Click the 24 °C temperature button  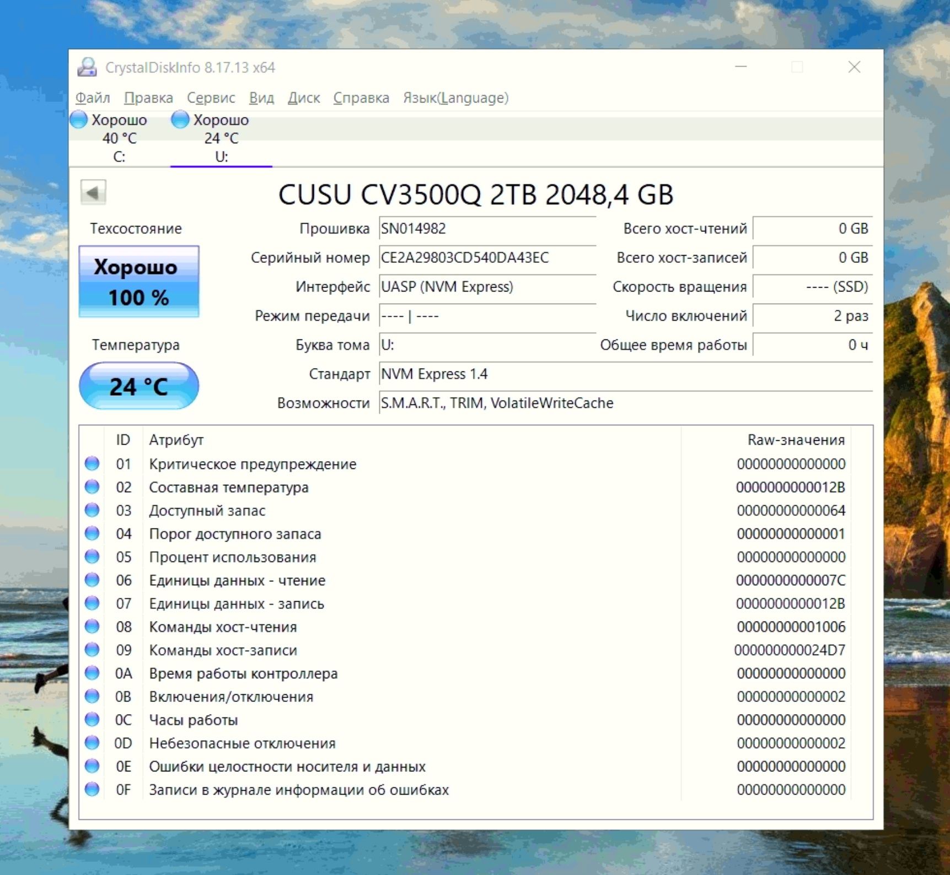coord(139,386)
